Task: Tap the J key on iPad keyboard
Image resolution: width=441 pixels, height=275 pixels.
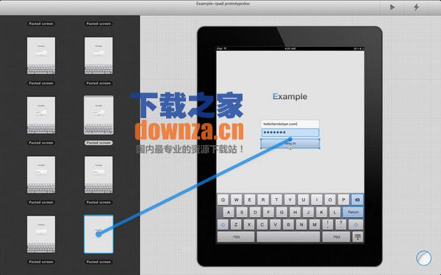Action: coord(309,212)
